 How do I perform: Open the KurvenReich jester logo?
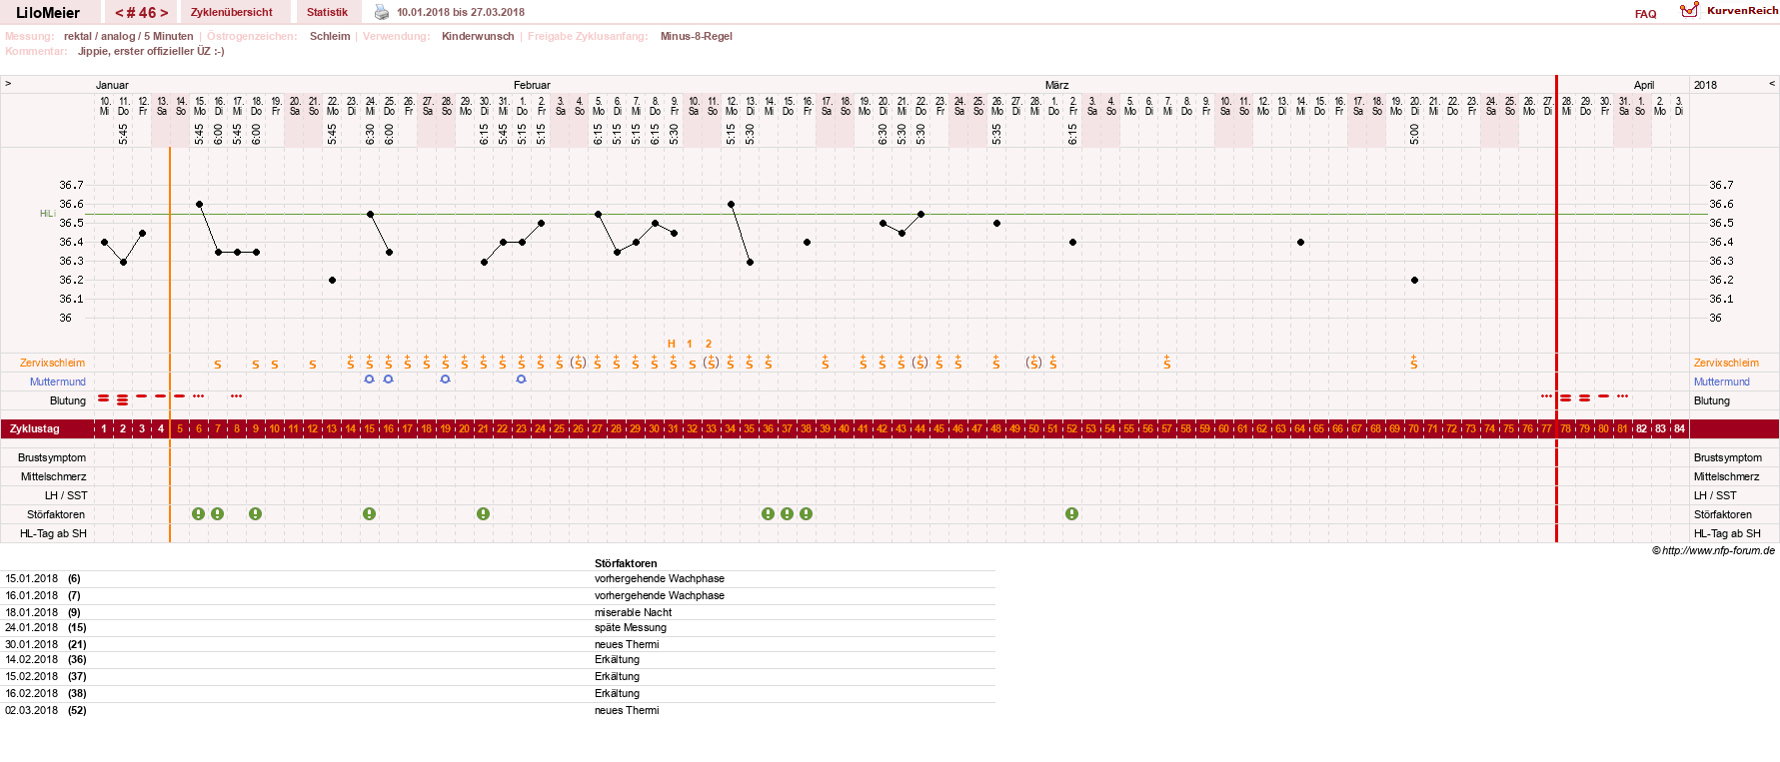[x=1689, y=10]
